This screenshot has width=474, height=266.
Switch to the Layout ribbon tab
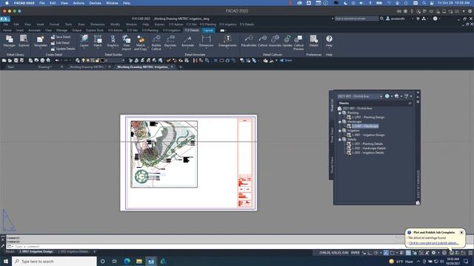tap(208, 30)
